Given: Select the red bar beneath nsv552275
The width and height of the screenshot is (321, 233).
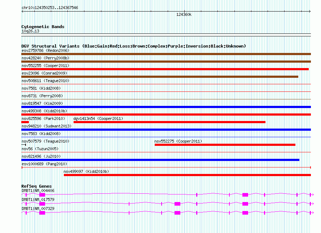Looking at the screenshot, I should click(225, 145).
